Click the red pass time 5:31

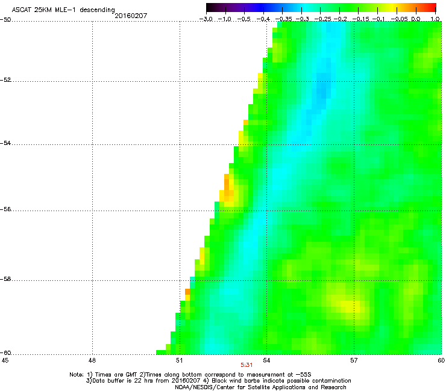click(247, 365)
